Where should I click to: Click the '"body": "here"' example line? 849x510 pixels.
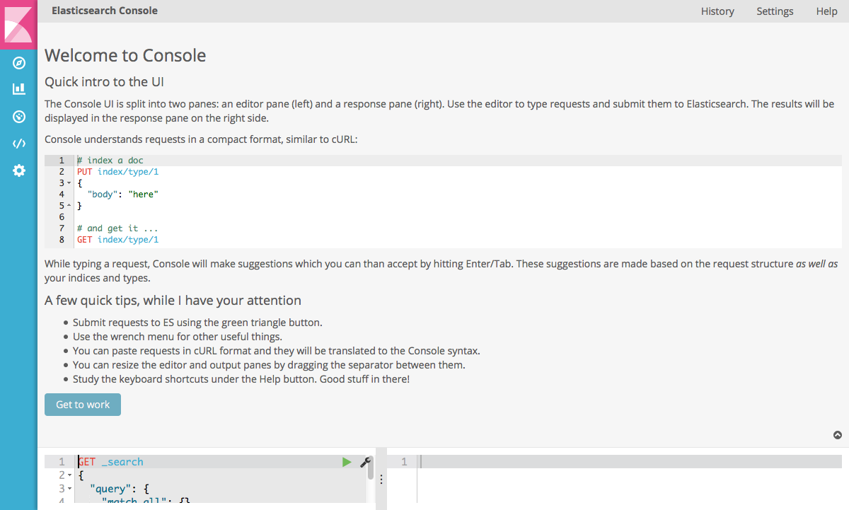(x=123, y=195)
